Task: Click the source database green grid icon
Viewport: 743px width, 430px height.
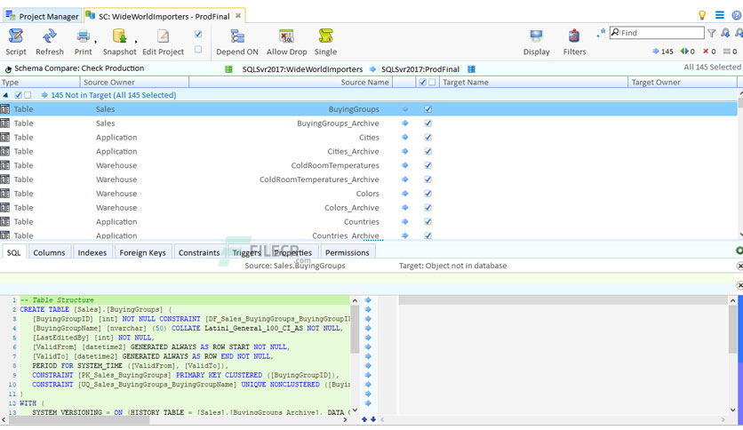Action: point(229,69)
